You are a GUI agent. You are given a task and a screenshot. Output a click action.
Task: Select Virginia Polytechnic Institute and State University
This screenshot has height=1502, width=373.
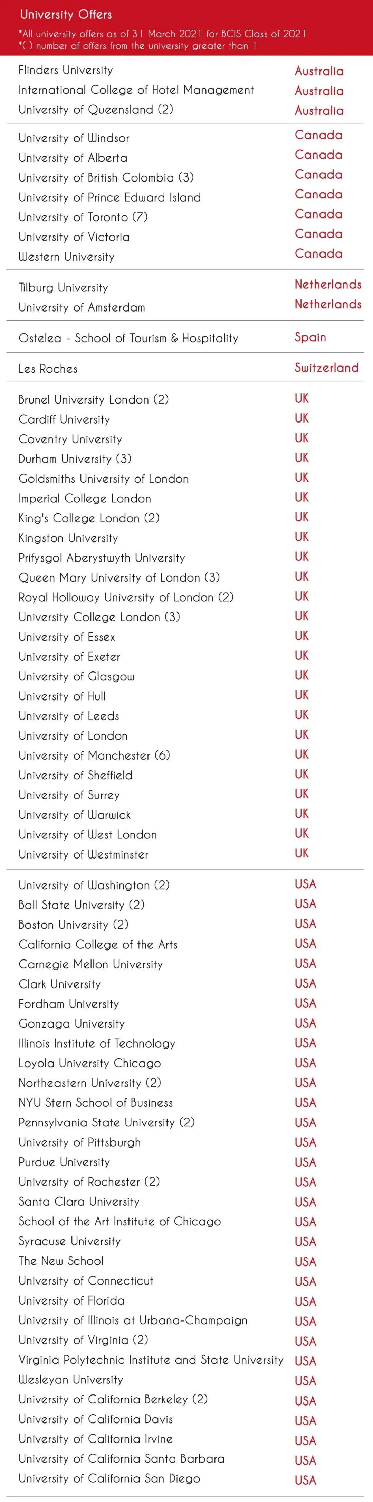tap(151, 1360)
